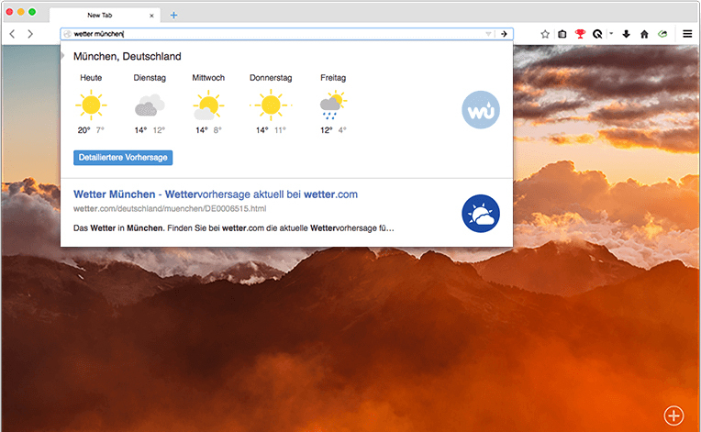This screenshot has height=432, width=701.
Task: Click the Weather Underground logo icon
Action: coord(481,110)
